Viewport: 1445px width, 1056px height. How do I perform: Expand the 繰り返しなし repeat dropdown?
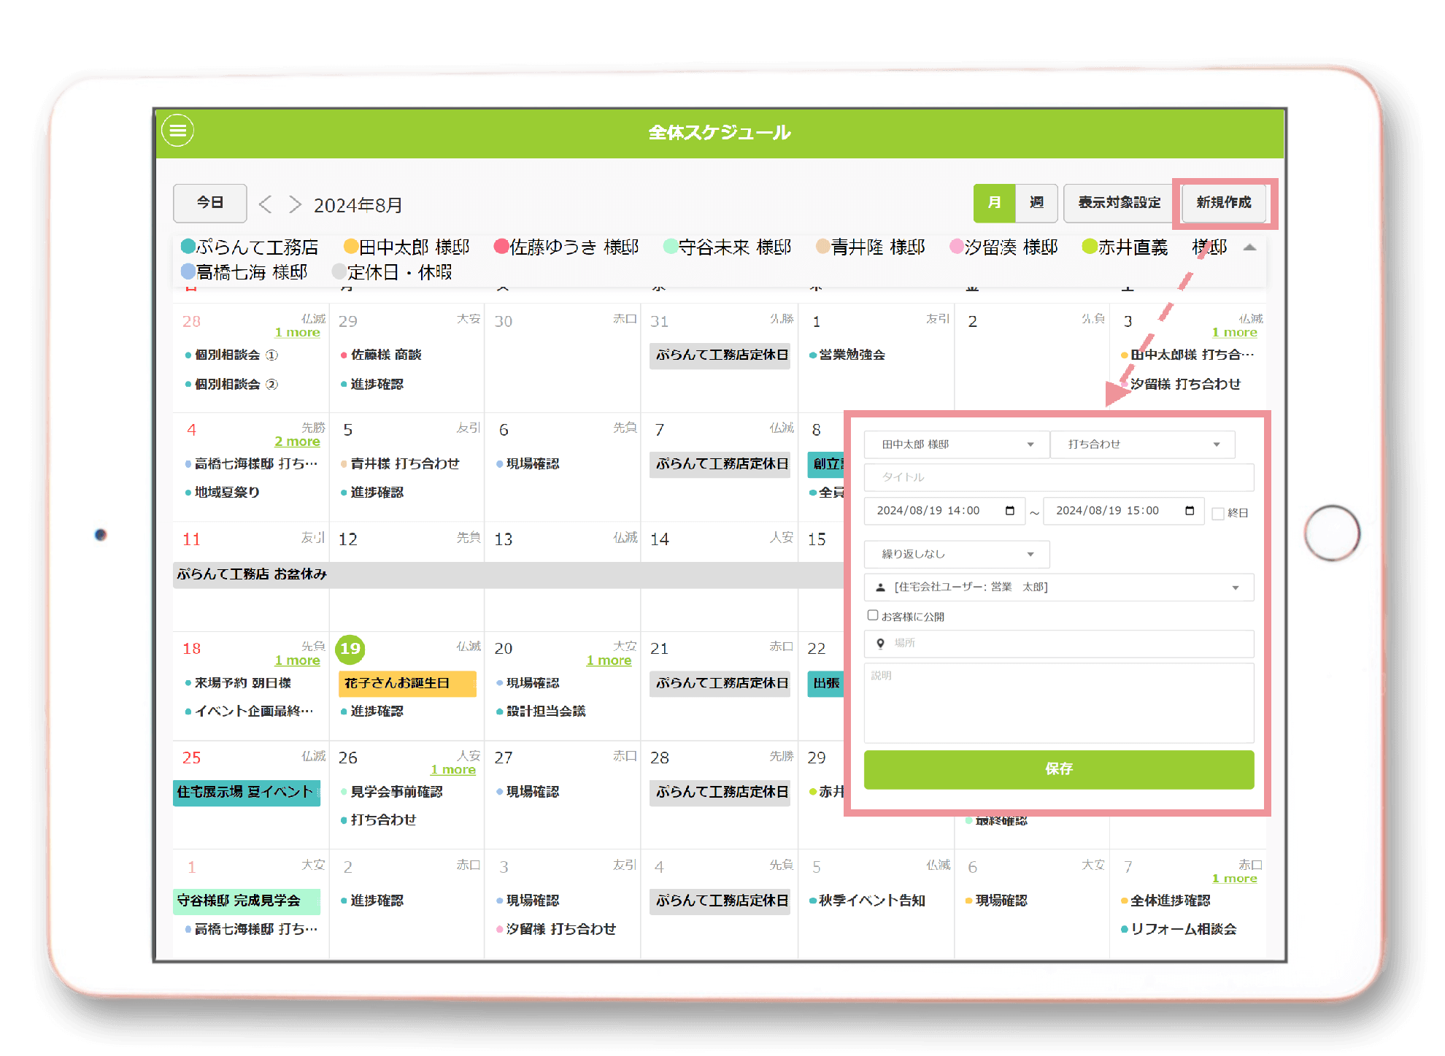956,555
